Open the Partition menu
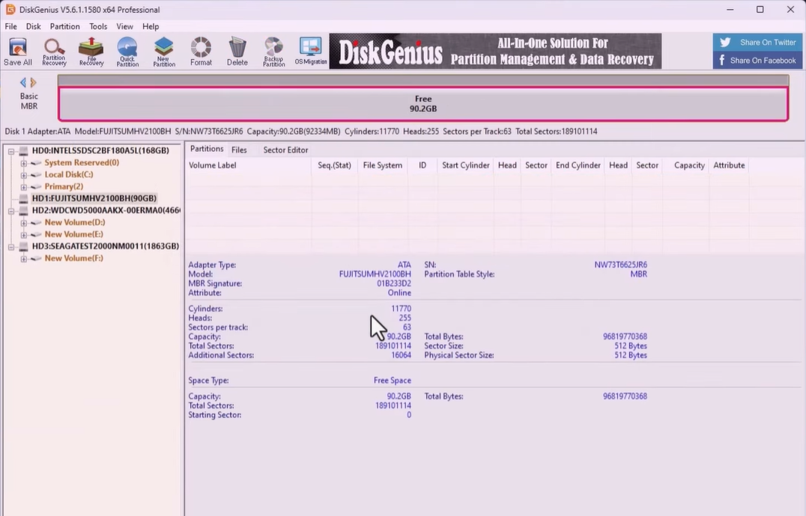This screenshot has height=516, width=806. click(x=64, y=26)
